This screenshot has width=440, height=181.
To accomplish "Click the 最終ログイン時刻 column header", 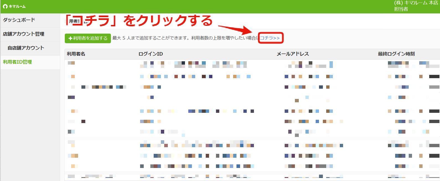I will click(396, 54).
